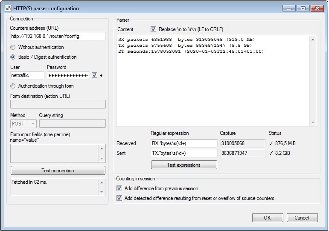The width and height of the screenshot is (329, 231).
Task: Select Without authentication option
Action: coord(13,47)
